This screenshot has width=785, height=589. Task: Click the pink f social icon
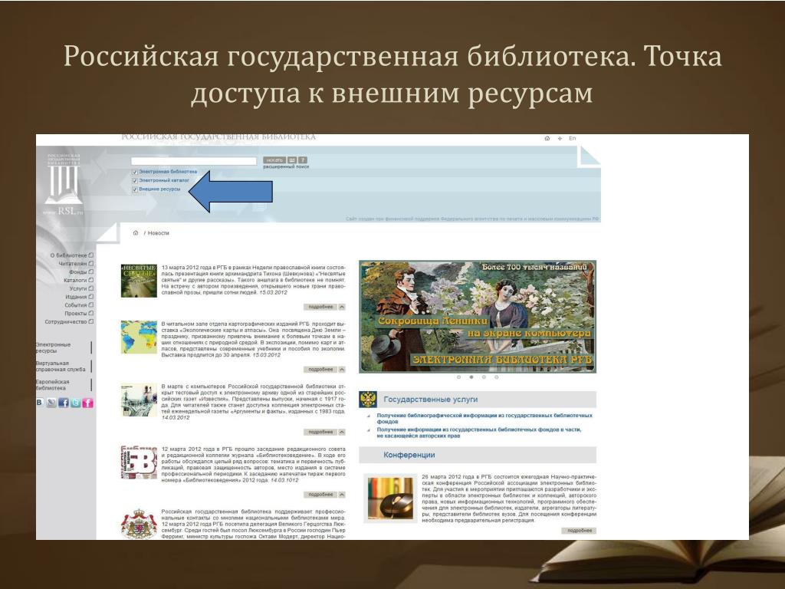pyautogui.click(x=87, y=403)
